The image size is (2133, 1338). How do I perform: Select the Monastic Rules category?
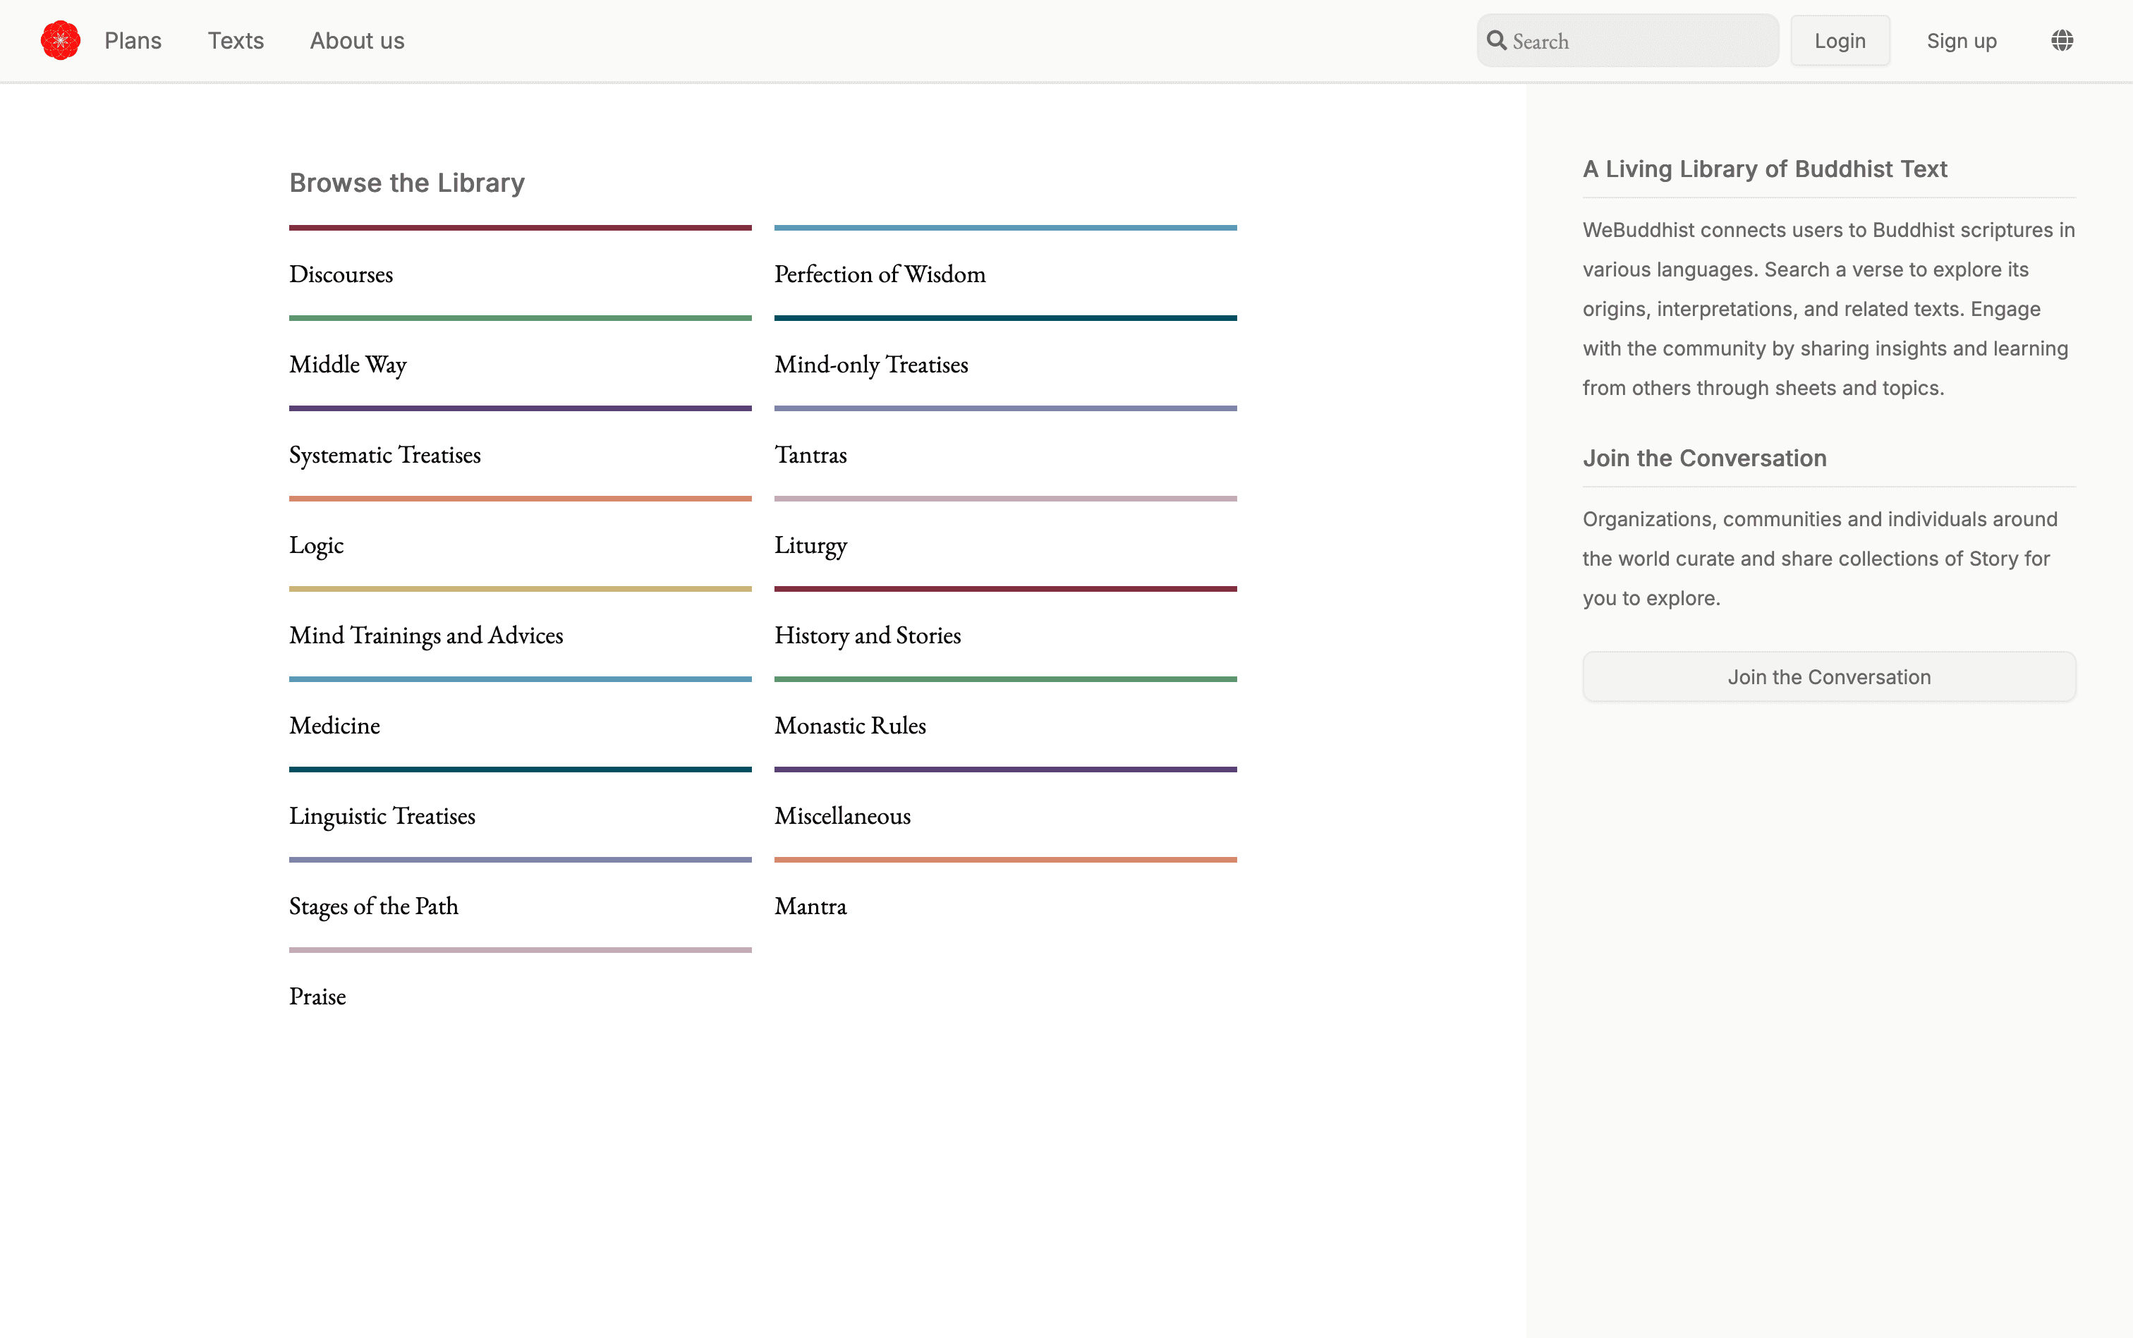point(849,726)
